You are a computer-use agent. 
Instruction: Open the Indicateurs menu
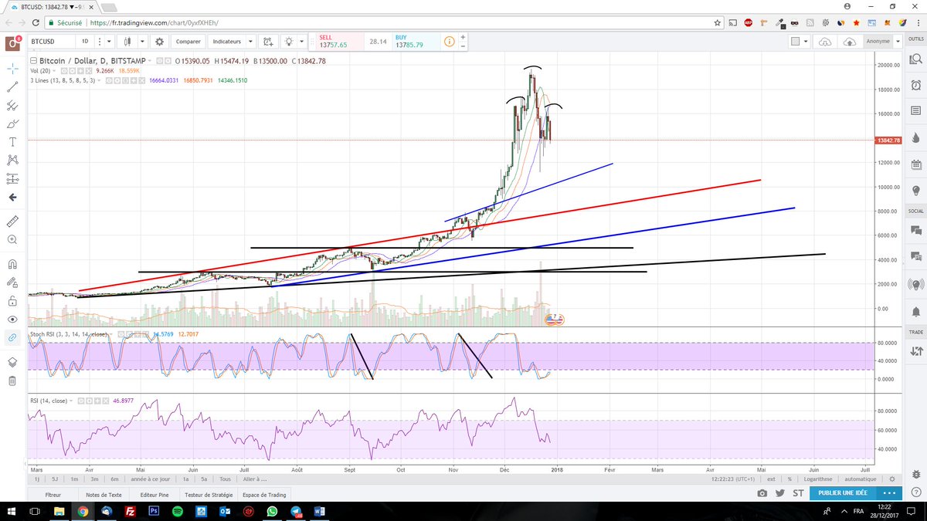point(227,42)
